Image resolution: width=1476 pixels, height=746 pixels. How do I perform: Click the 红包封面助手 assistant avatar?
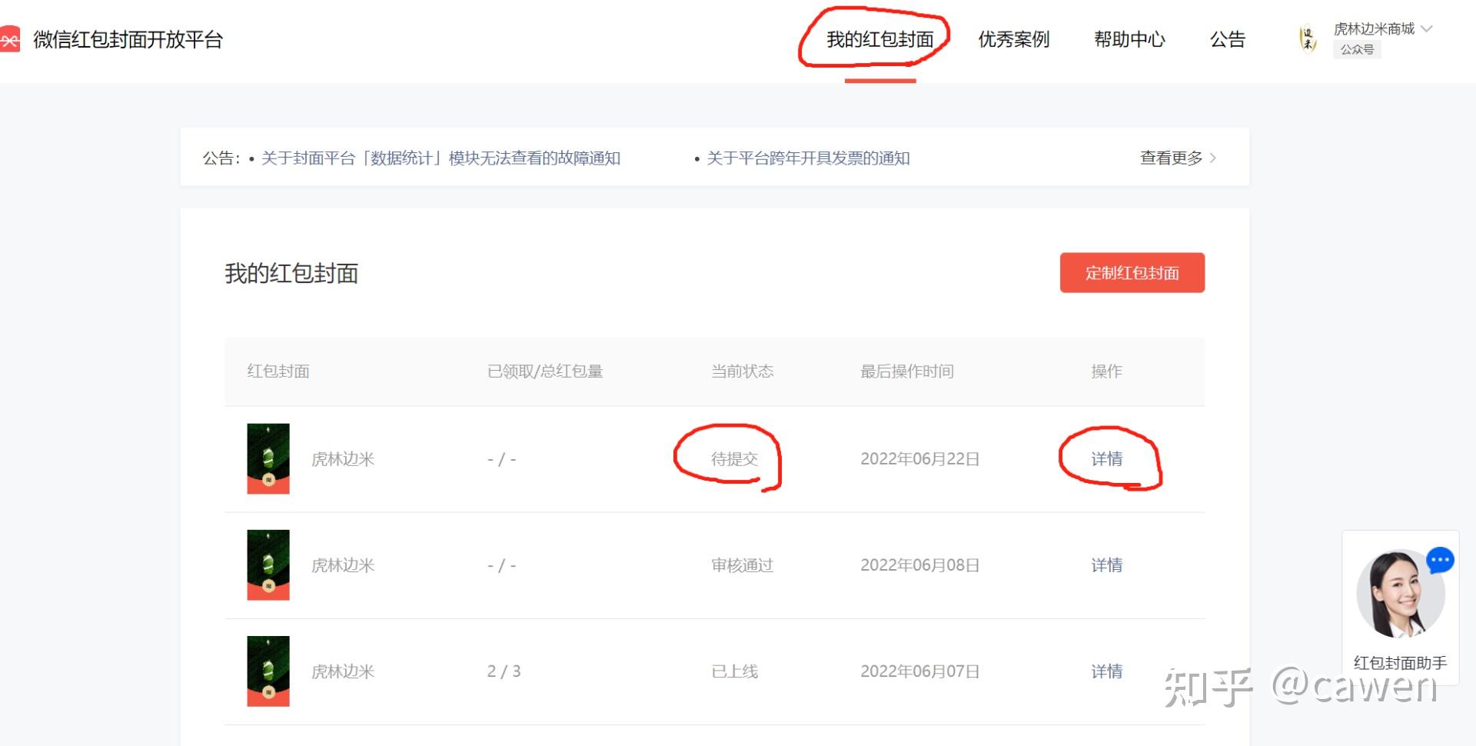point(1400,594)
